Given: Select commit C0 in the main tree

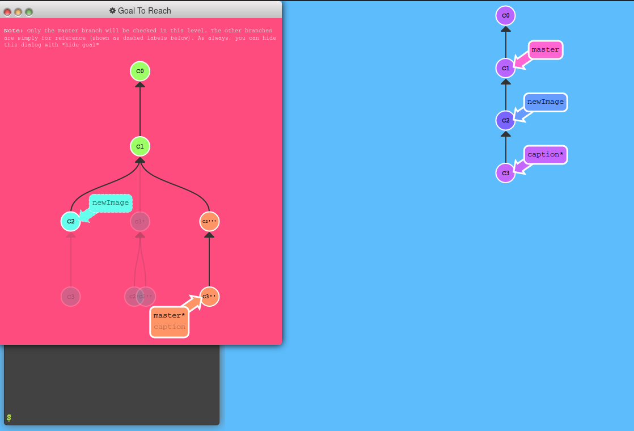Looking at the screenshot, I should point(504,16).
